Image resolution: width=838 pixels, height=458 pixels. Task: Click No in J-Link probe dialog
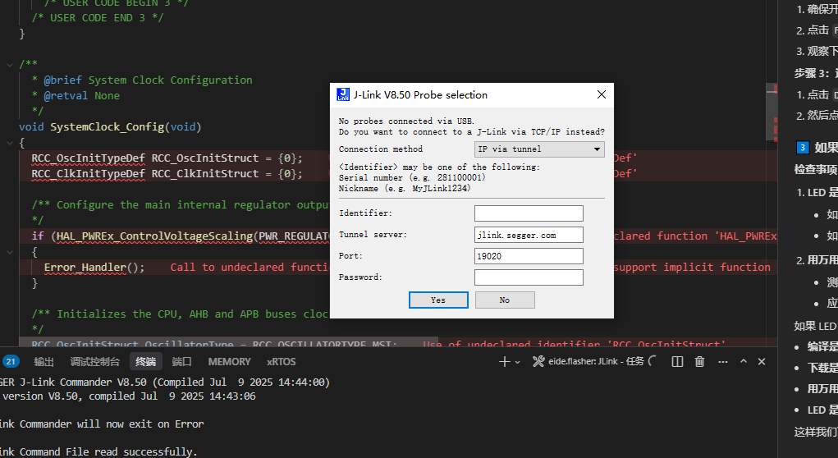pos(505,300)
